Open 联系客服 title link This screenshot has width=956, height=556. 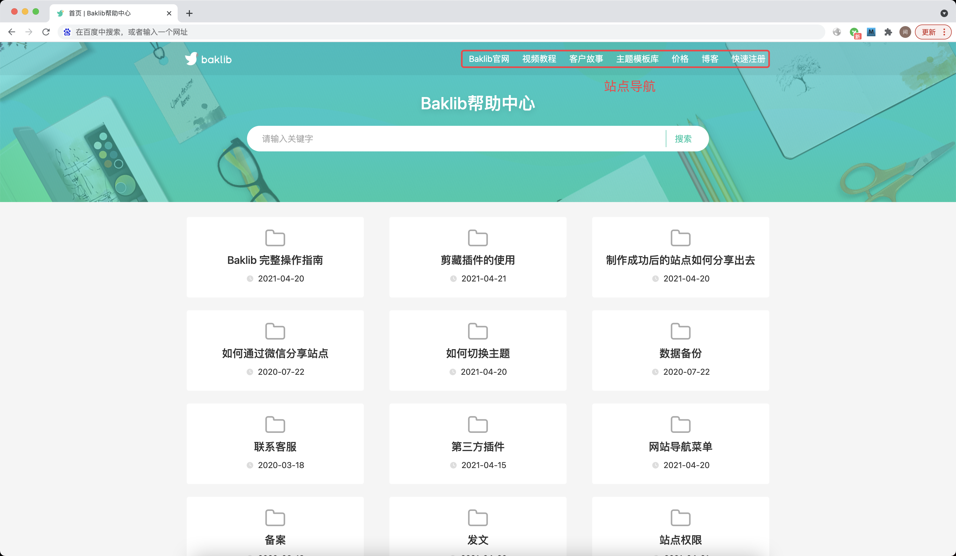[275, 446]
